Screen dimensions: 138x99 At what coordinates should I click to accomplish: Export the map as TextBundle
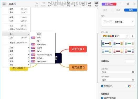click(x=43, y=61)
